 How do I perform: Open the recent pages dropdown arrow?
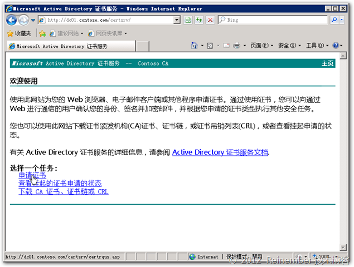pyautogui.click(x=33, y=20)
